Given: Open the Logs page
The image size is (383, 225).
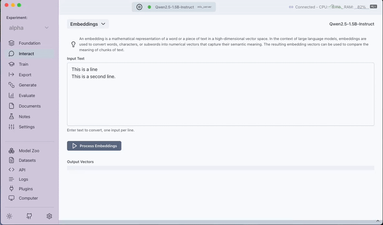Looking at the screenshot, I should (x=24, y=179).
